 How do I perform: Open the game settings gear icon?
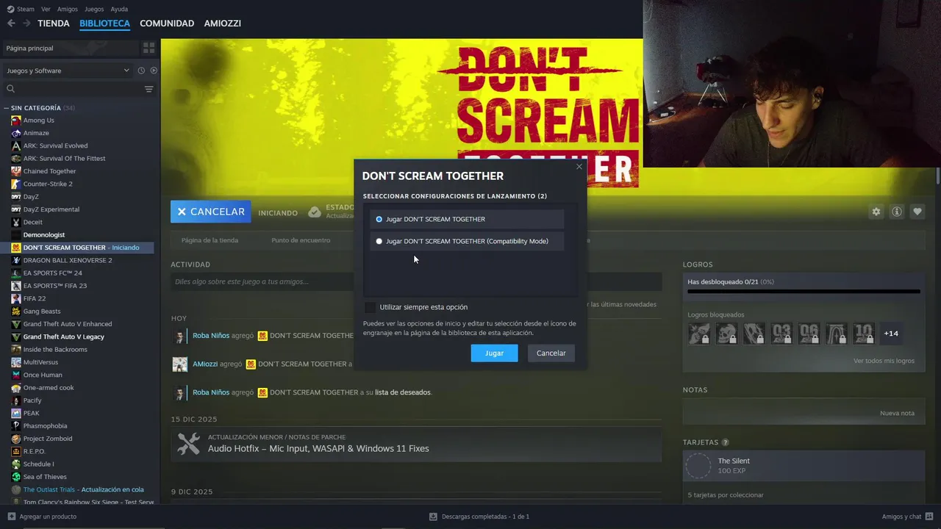(876, 212)
